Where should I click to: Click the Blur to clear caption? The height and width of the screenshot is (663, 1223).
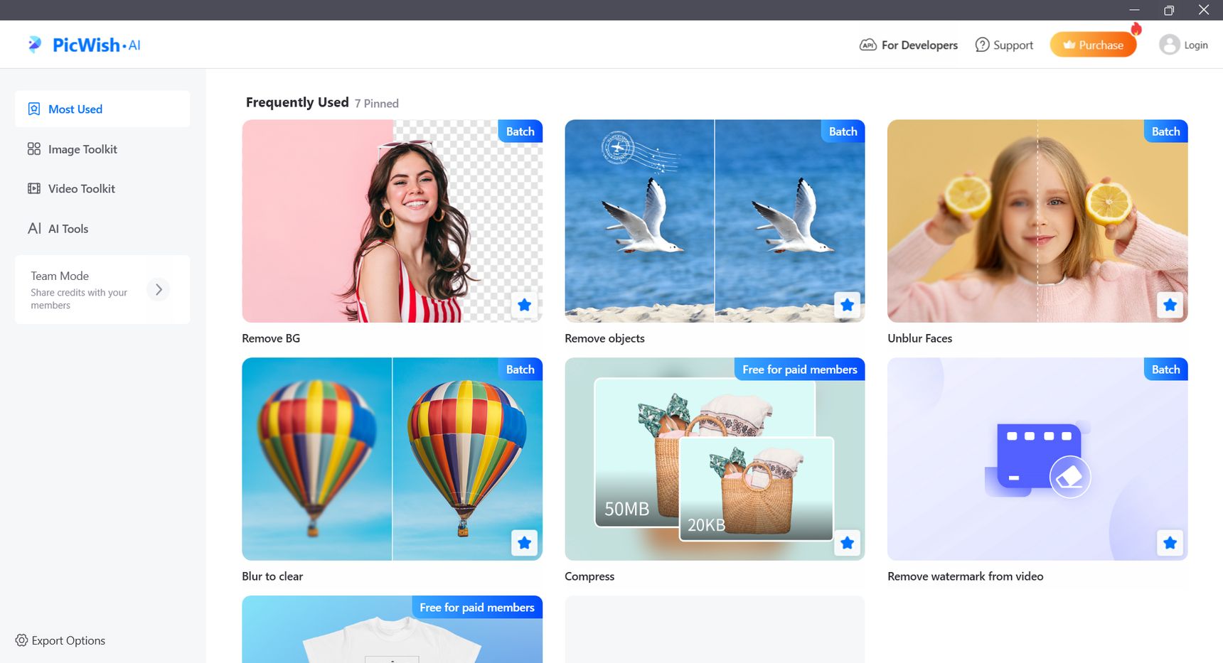272,576
